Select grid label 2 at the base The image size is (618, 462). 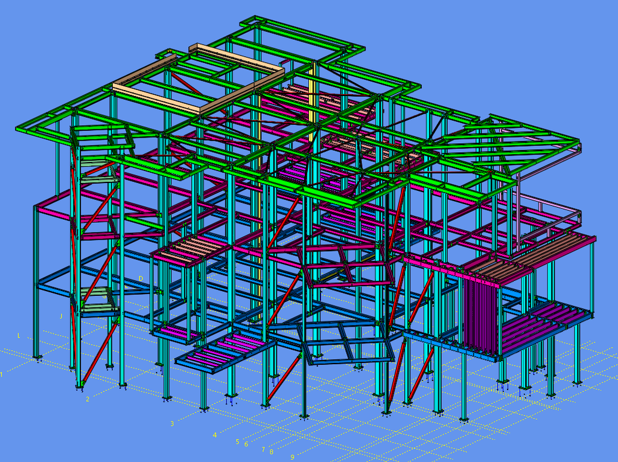click(x=88, y=399)
